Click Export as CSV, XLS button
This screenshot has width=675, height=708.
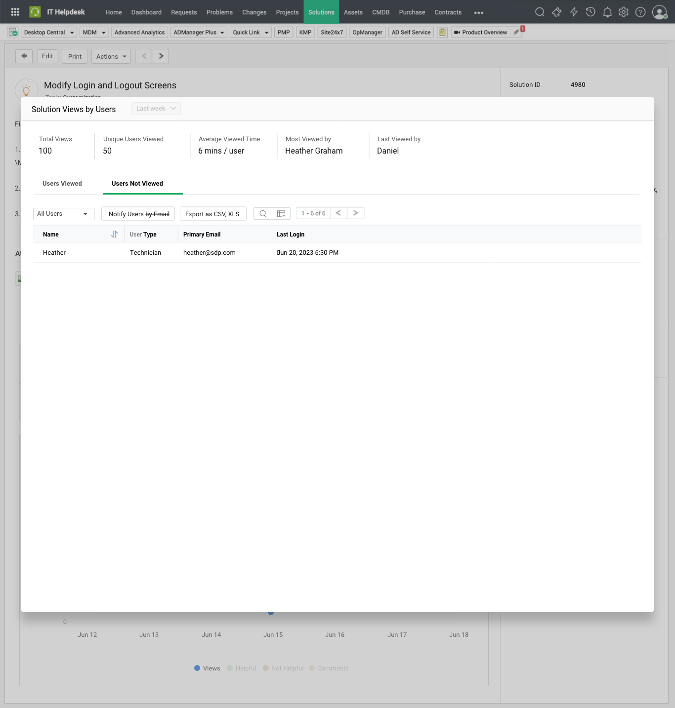(212, 214)
